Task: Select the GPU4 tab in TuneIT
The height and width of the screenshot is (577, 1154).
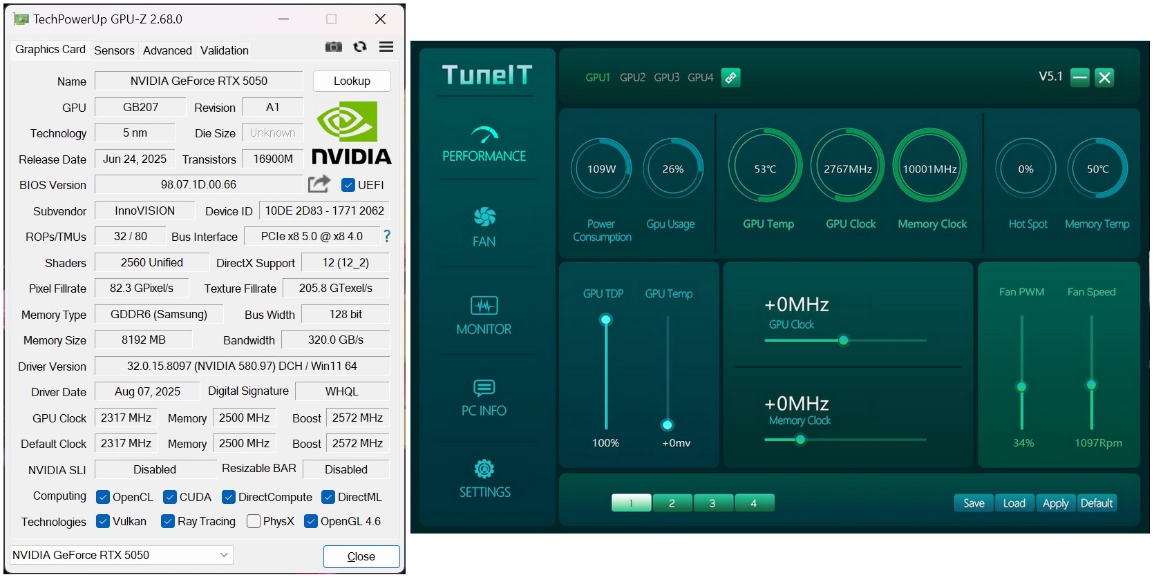Action: (x=700, y=77)
